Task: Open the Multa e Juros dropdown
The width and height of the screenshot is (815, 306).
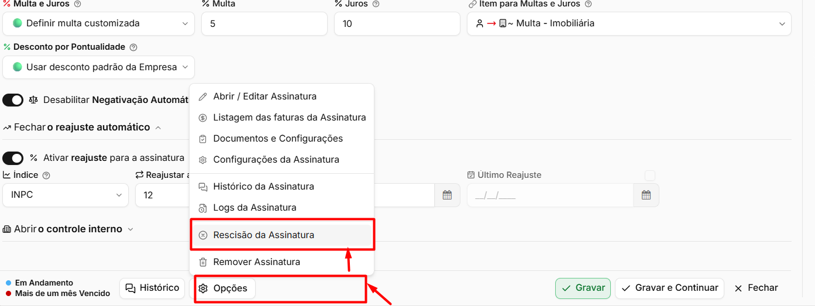Action: (98, 23)
